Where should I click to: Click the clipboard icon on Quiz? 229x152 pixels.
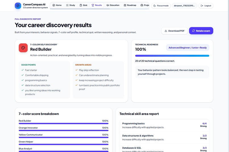tap(81, 5)
